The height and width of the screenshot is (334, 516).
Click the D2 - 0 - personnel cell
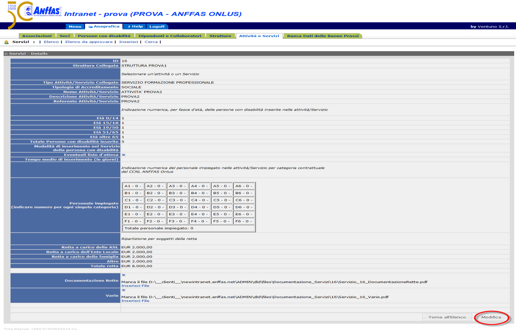coord(155,207)
